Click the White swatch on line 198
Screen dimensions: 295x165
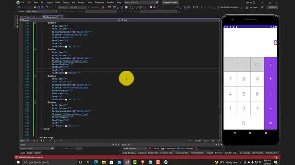(66, 73)
